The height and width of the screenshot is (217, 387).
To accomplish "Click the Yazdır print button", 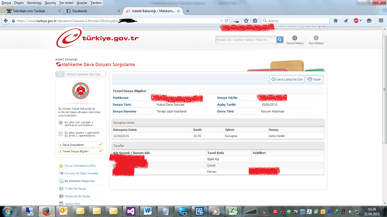I will 314,79.
